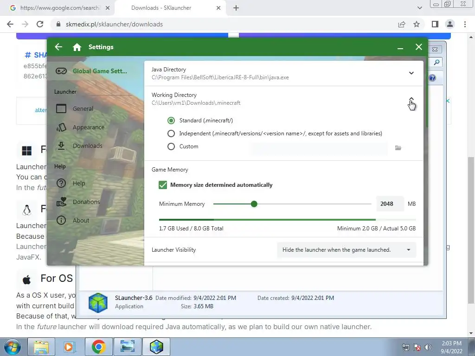This screenshot has height=356, width=475.
Task: Click the Help question mark icon
Action: tap(61, 183)
